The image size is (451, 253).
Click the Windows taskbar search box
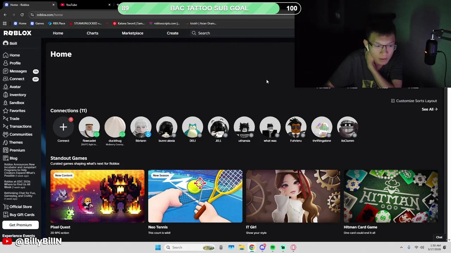pos(190,247)
